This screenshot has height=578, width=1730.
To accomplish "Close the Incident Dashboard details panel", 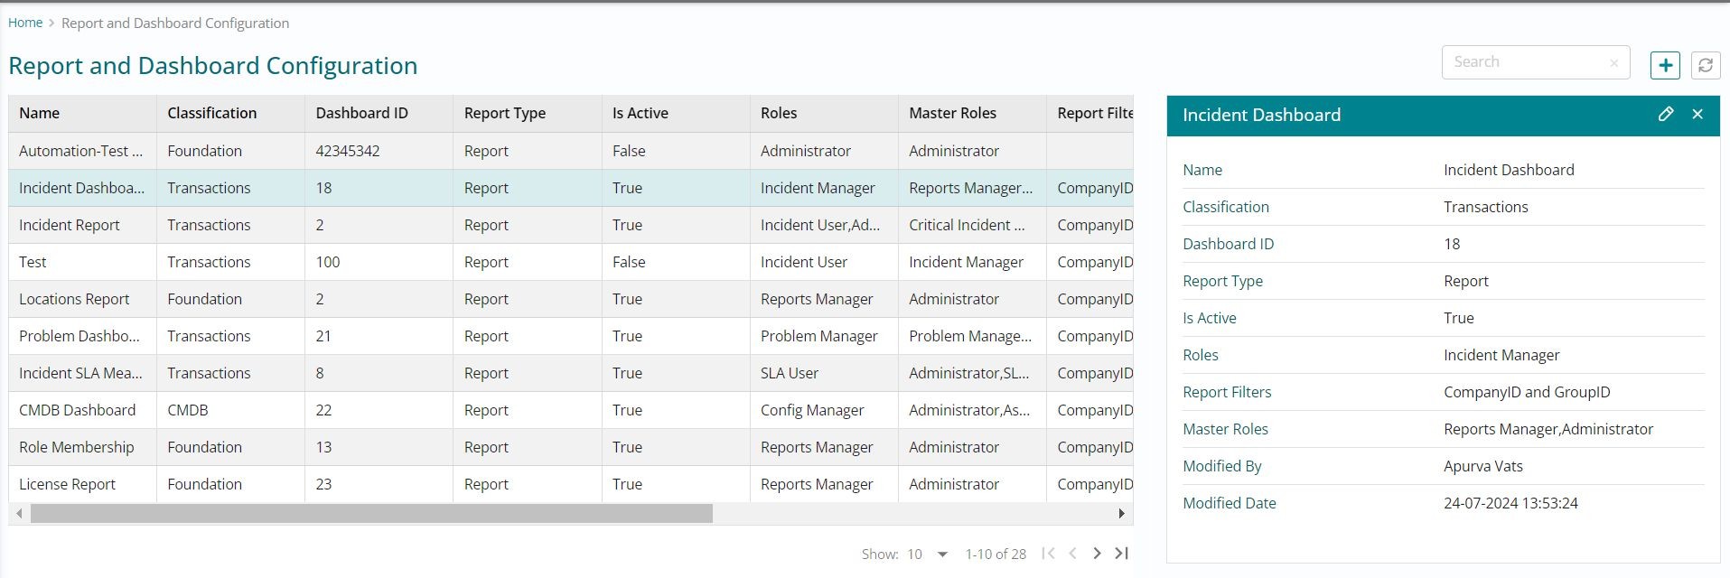I will pos(1697,115).
